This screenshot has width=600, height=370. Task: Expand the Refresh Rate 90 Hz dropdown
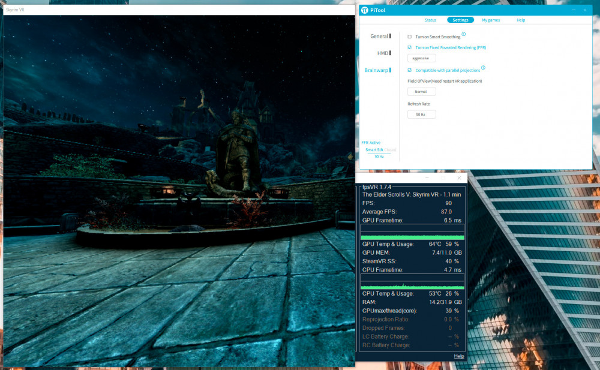point(421,115)
